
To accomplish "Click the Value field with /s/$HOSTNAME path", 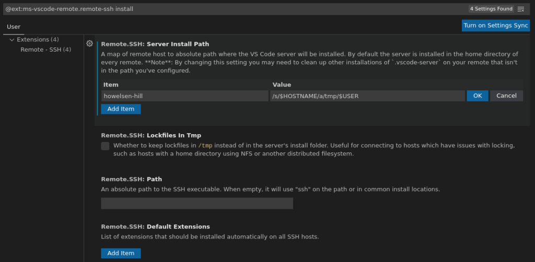I will [367, 96].
